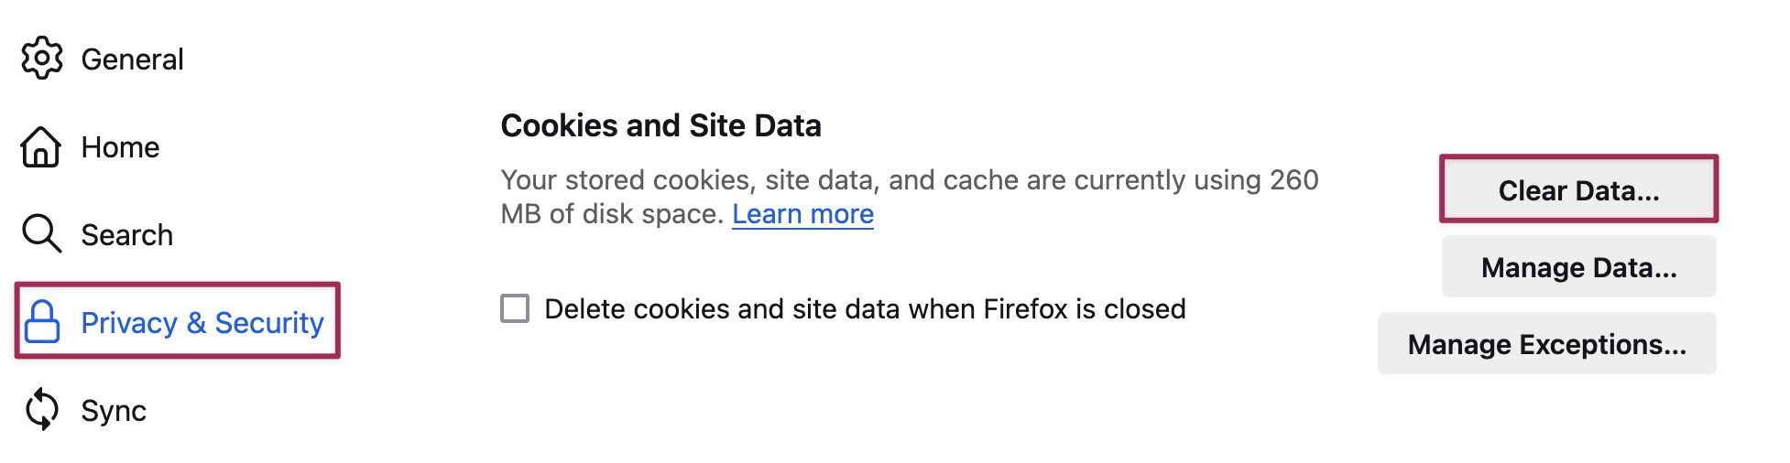Enable the delete cookies on close checkbox

pyautogui.click(x=515, y=308)
